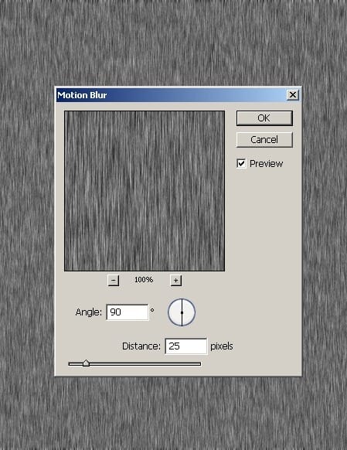This screenshot has width=347, height=450.
Task: Confirm the blur with OK
Action: click(x=264, y=118)
